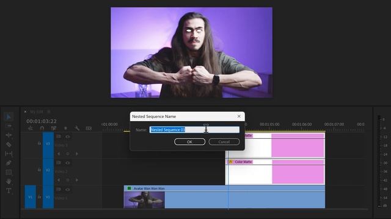Toggle insert sequences as nests button
391x219 pixels.
[x=31, y=128]
